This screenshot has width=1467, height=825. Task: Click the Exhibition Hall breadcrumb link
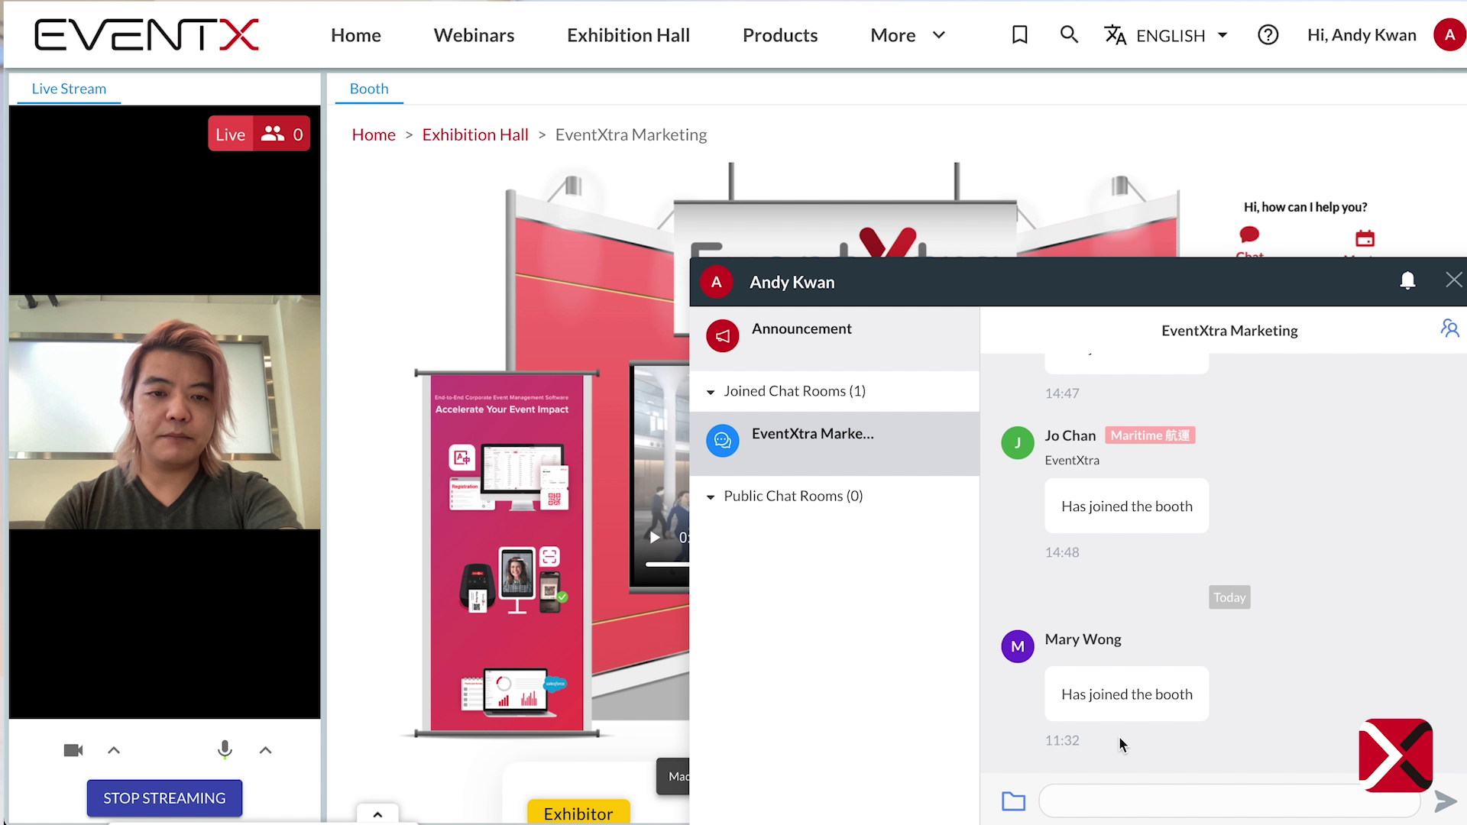point(475,134)
